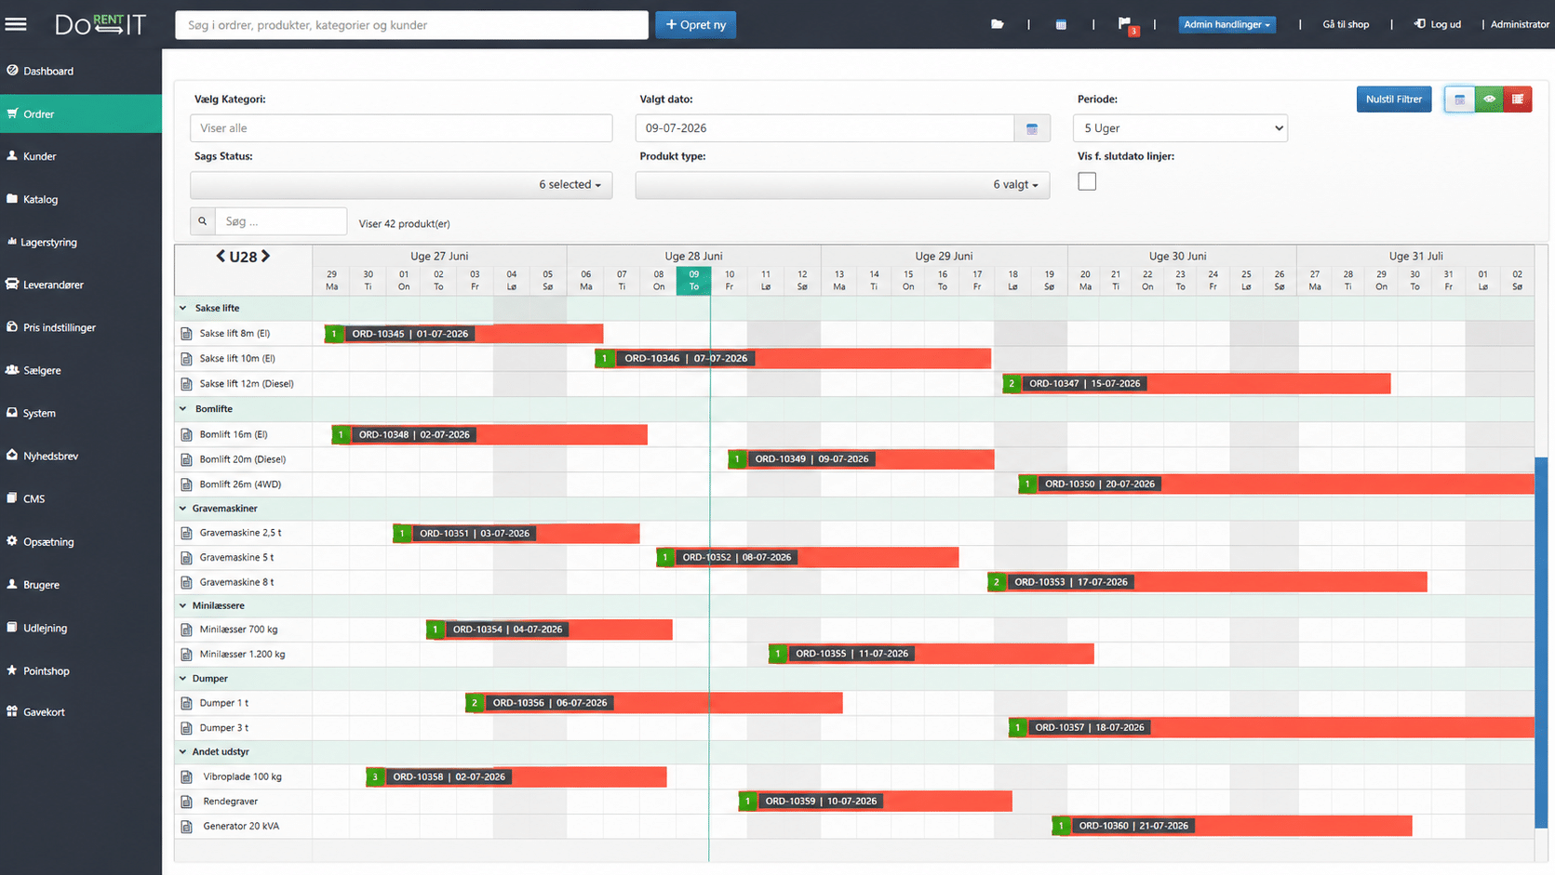This screenshot has width=1555, height=875.
Task: Click the folder icon in top bar
Action: click(997, 24)
